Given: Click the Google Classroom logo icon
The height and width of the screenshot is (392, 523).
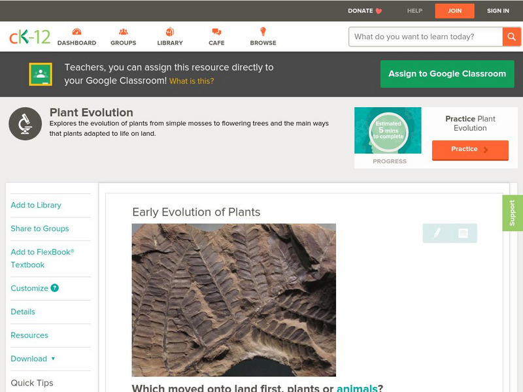Looking at the screenshot, I should [x=41, y=74].
